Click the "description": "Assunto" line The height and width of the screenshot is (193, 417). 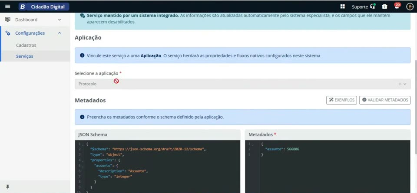[x=122, y=171]
